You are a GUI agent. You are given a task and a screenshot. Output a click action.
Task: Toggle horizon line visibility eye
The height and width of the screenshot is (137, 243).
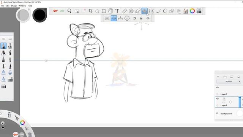tap(148, 18)
